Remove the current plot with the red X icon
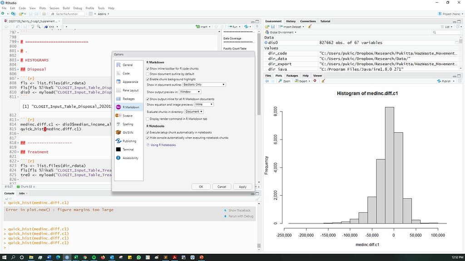Viewport: 465px width, 261px height. [x=315, y=81]
